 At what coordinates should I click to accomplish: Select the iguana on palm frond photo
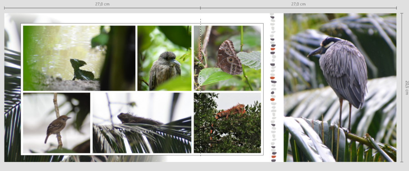click(142, 123)
